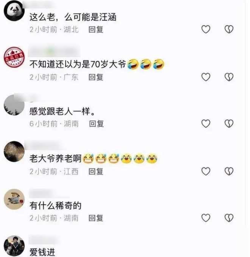Open the avatar beside "爱钱进" comment

click(x=14, y=246)
